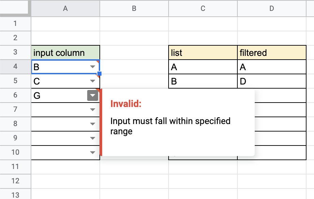Open the dropdown arrow in row 9

[93, 138]
